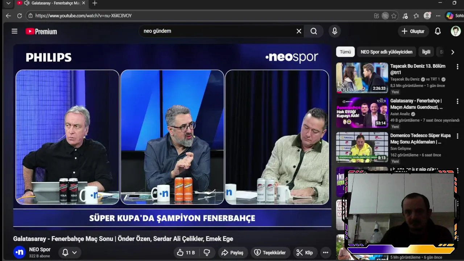The height and width of the screenshot is (261, 464).
Task: Open 'Domenico Tedesco Süper Kupa Maç Sonu' title
Action: [x=420, y=138]
